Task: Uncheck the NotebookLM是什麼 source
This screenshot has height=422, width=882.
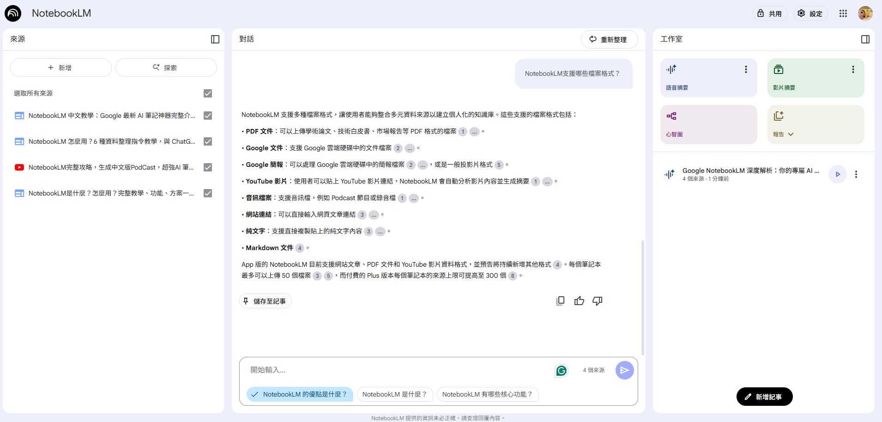Action: pyautogui.click(x=208, y=193)
